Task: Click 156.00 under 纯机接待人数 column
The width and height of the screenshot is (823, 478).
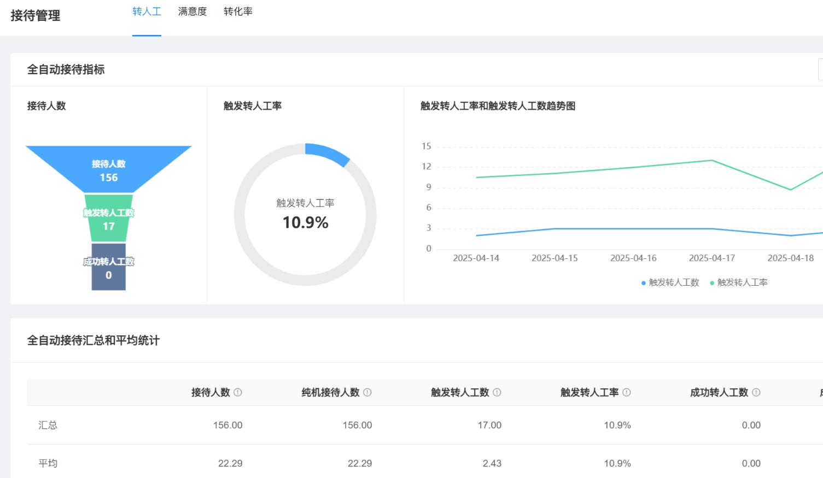Action: coord(357,425)
